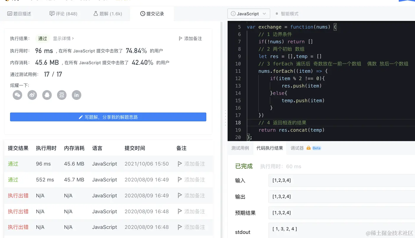
Task: Click code line 9 let res declaration
Action: click(290, 56)
